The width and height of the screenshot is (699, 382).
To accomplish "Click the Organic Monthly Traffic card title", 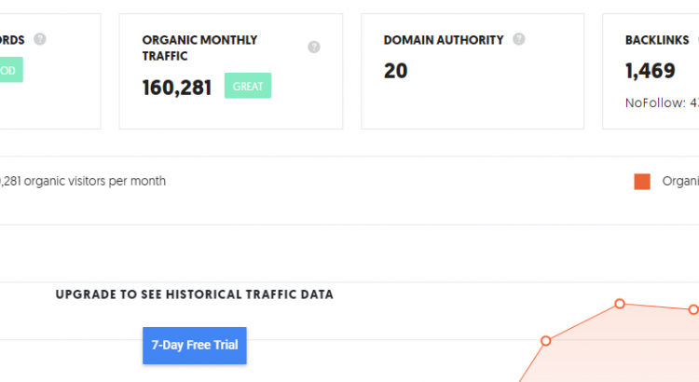I will point(199,48).
